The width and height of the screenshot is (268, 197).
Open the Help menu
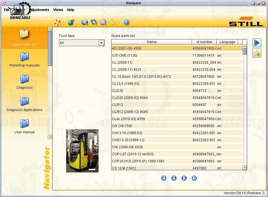tap(71, 10)
